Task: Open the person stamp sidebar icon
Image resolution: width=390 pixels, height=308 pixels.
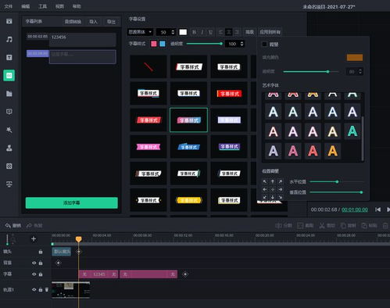Action: (9, 148)
